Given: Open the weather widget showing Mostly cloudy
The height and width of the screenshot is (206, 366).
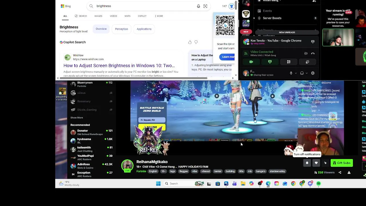Looking at the screenshot, I should click(69, 183).
